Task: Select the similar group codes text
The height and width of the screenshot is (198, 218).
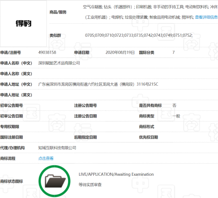Action: click(139, 35)
